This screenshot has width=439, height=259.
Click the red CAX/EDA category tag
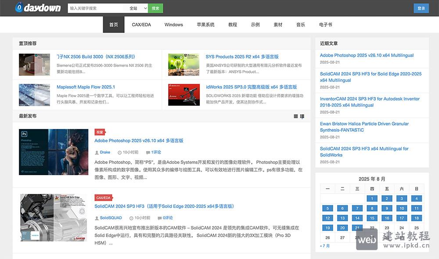(x=103, y=198)
